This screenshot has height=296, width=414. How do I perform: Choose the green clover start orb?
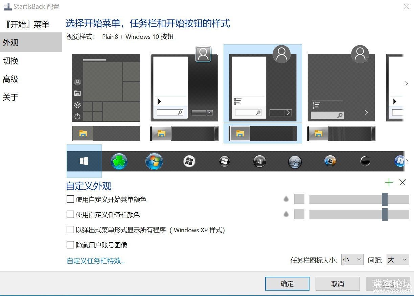[119, 161]
